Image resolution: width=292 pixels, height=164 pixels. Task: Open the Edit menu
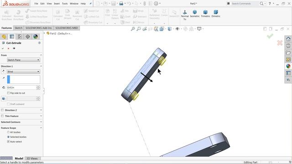coord(42,4)
